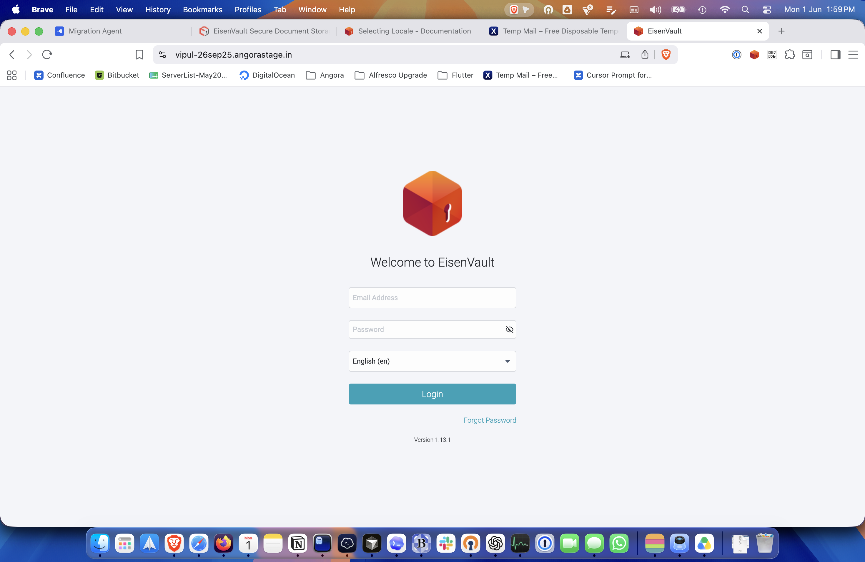Image resolution: width=865 pixels, height=562 pixels.
Task: Open Spotlight search in menu bar
Action: tap(745, 9)
